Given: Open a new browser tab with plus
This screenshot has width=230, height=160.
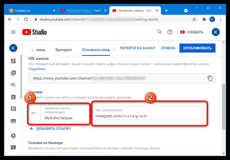Looking at the screenshot, I should [166, 10].
